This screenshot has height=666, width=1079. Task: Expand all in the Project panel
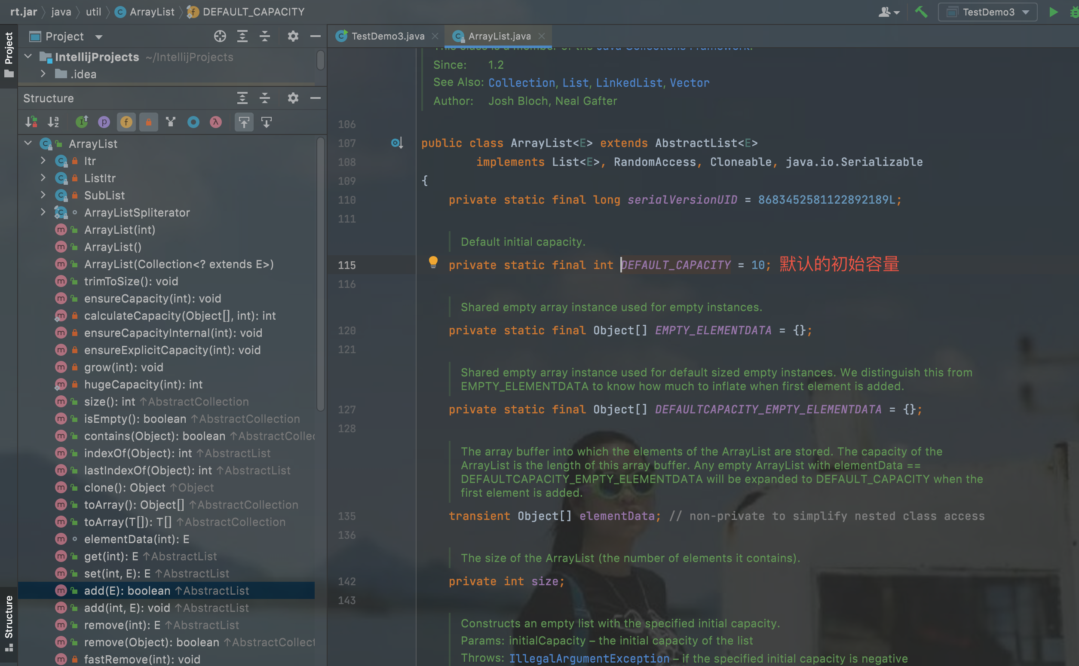point(242,36)
